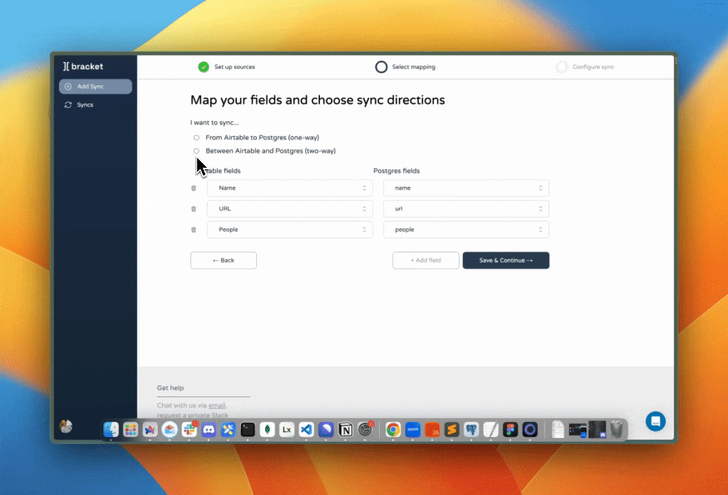Screen dimensions: 728x495
Task: Click the Add field button
Action: [x=426, y=261]
